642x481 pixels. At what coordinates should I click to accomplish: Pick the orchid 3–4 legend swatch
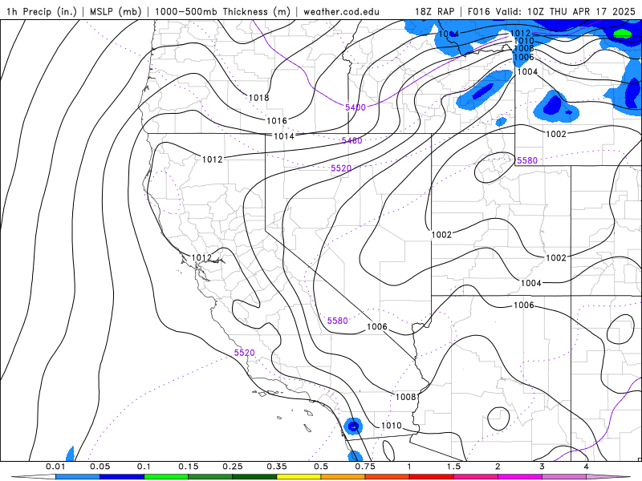coord(564,477)
